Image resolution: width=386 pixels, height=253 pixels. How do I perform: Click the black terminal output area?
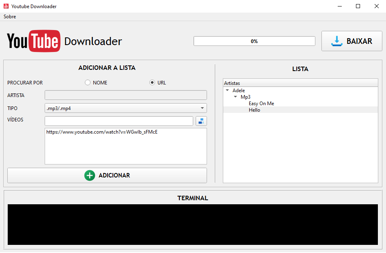(192, 225)
